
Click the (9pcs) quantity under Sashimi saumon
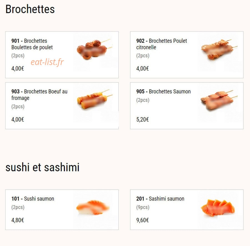coord(143,207)
